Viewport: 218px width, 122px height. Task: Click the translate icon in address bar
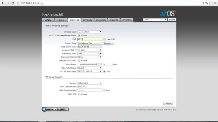[207, 3]
